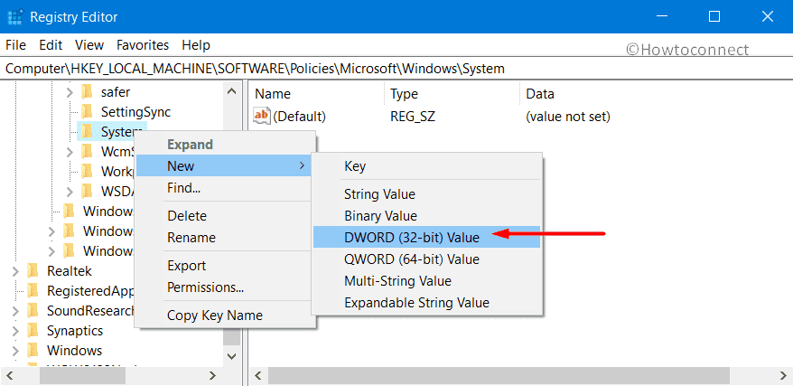This screenshot has width=793, height=386.
Task: Click the System folder icon
Action: tap(87, 132)
